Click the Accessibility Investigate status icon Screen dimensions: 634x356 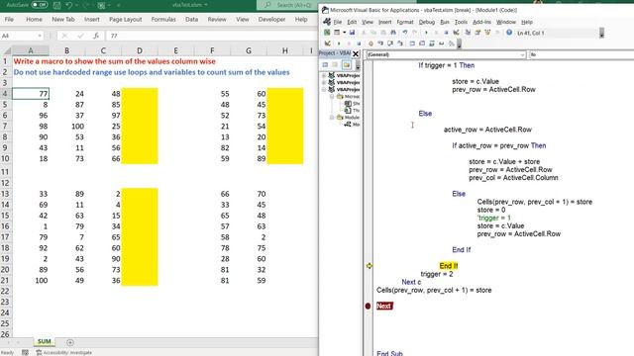point(39,352)
